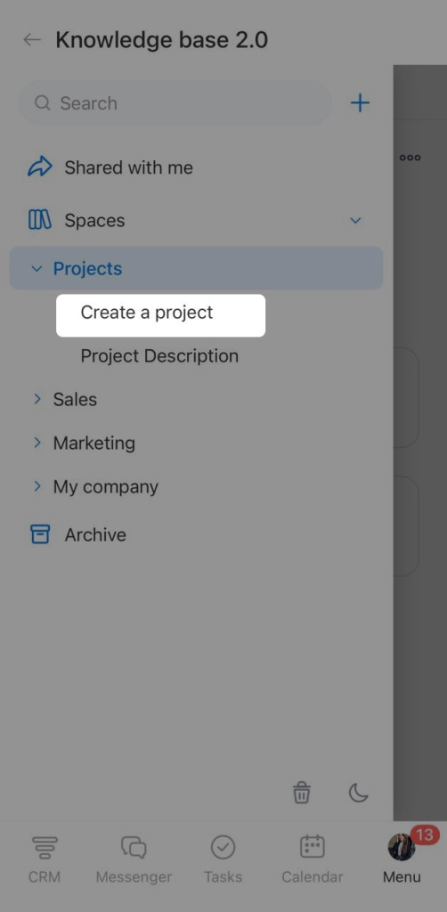The image size is (447, 912).
Task: Expand the Sales section chevron
Action: (37, 399)
